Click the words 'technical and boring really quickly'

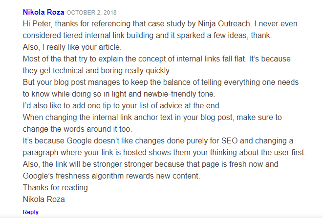(x=112, y=71)
